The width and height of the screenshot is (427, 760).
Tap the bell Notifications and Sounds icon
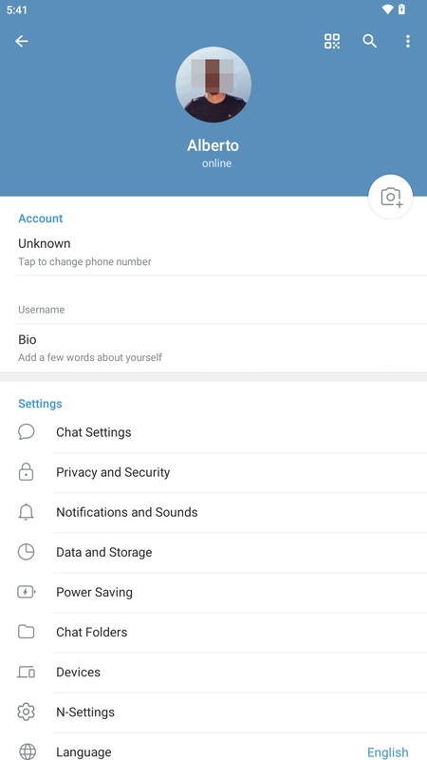point(27,512)
